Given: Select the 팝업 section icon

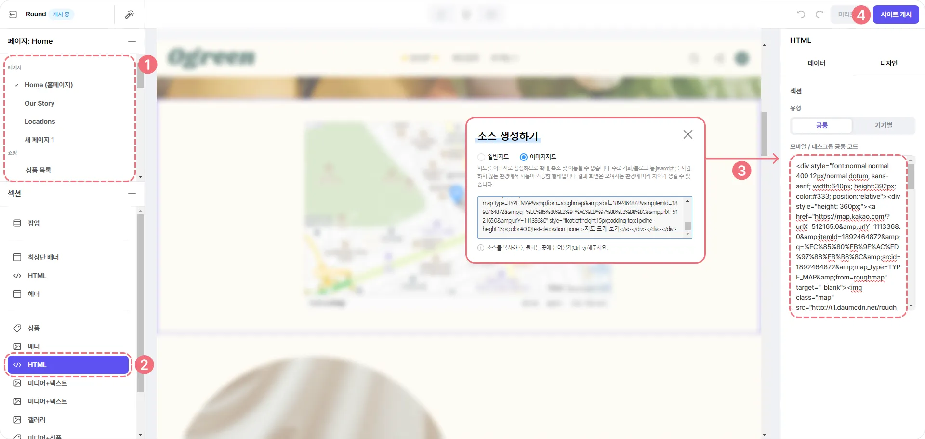Looking at the screenshot, I should 17,223.
